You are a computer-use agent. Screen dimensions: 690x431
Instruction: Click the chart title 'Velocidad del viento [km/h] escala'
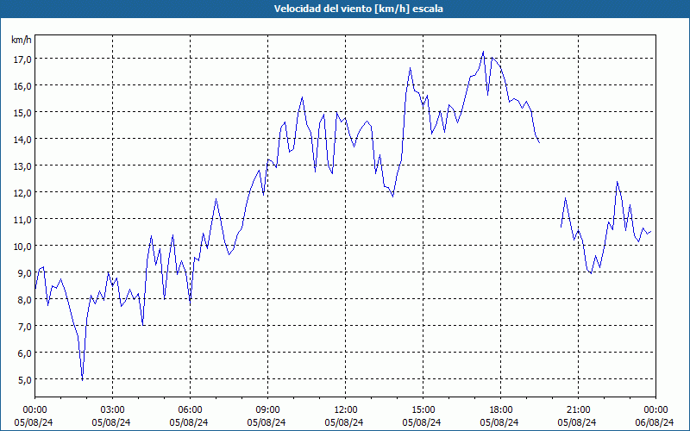358,9
